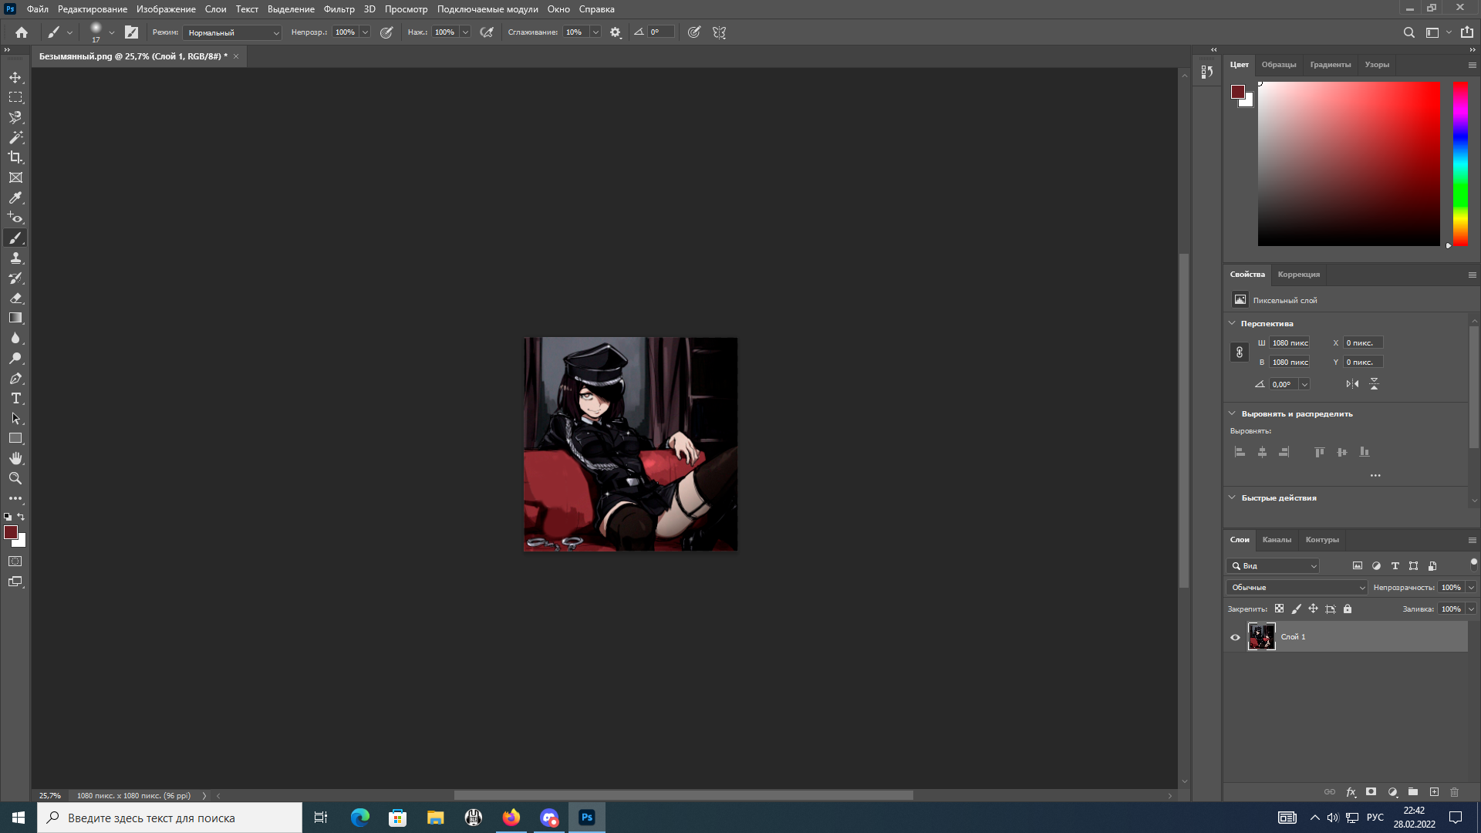Toggle the width-height link in Properties
The image size is (1481, 833).
click(1240, 352)
